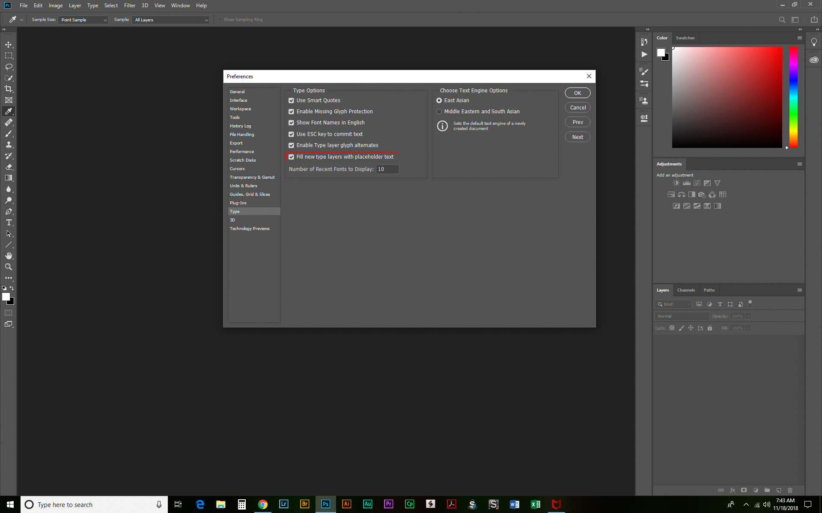Toggle Use Smart Quotes checkbox

(291, 100)
